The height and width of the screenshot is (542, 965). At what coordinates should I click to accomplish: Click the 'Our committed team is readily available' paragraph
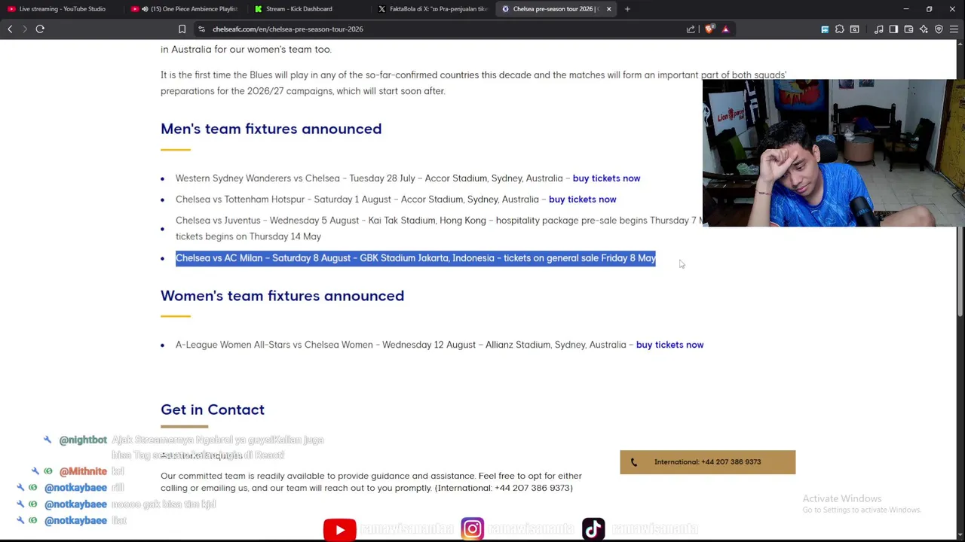pos(371,482)
